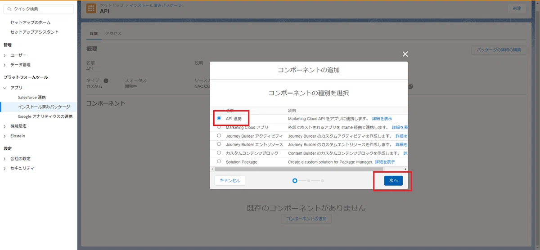The image size is (540, 250).
Task: Click 既存のコンポーネントがありません message
Action: pyautogui.click(x=306, y=208)
